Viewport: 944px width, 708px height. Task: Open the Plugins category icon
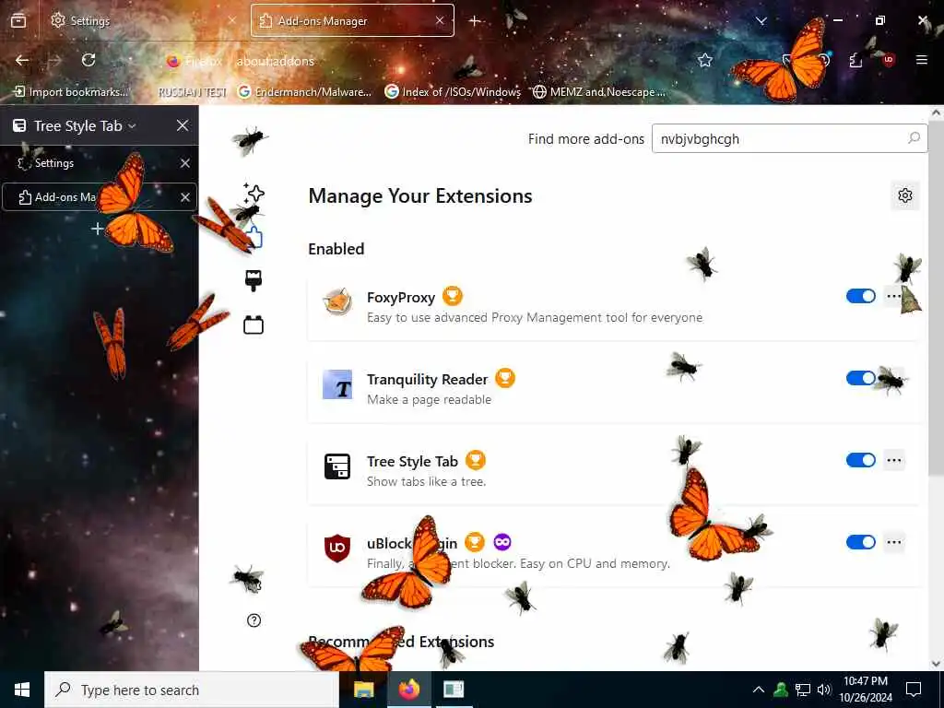click(254, 325)
